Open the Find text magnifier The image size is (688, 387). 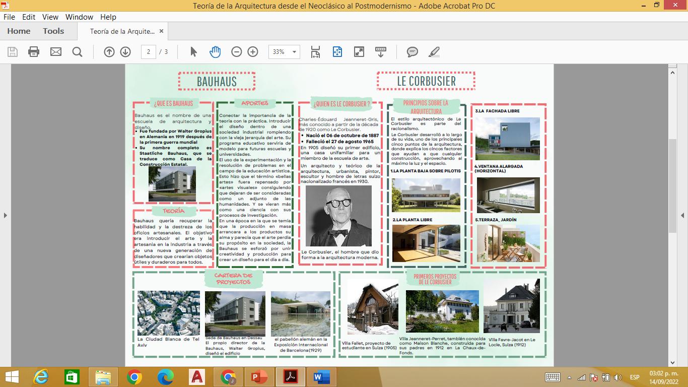tap(77, 51)
